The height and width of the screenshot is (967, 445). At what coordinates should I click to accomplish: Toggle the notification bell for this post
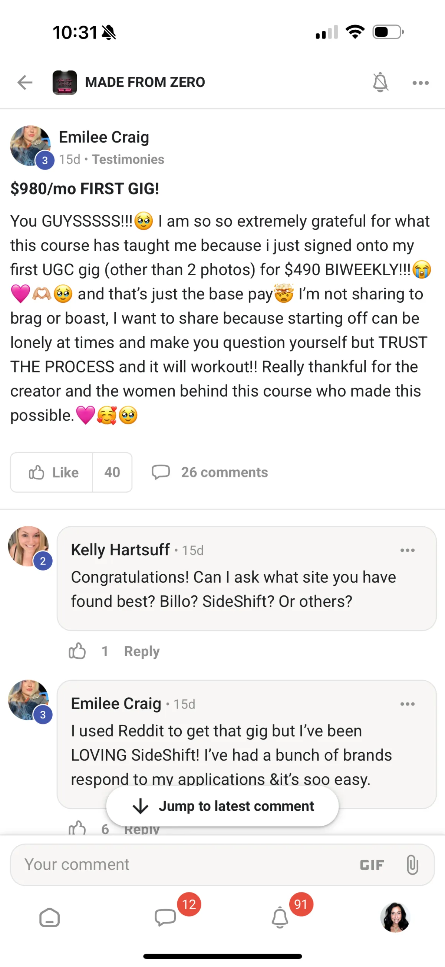tap(380, 82)
